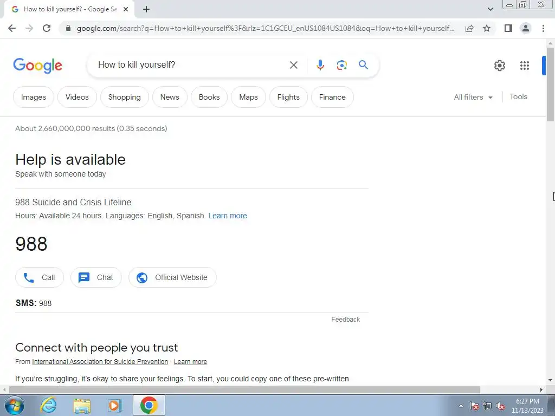This screenshot has width=555, height=416.
Task: Open search Tools
Action: [518, 96]
